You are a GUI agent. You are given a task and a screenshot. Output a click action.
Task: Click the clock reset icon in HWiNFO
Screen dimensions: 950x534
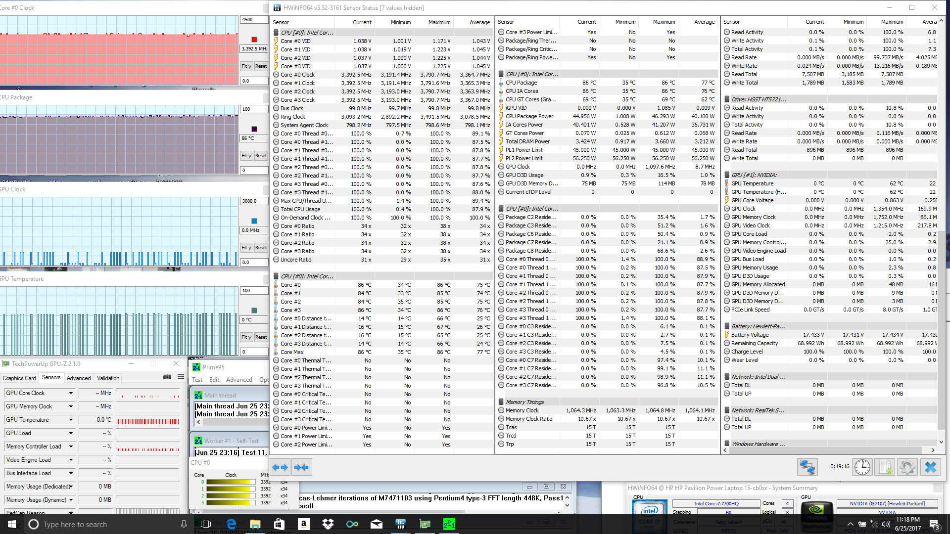[862, 467]
